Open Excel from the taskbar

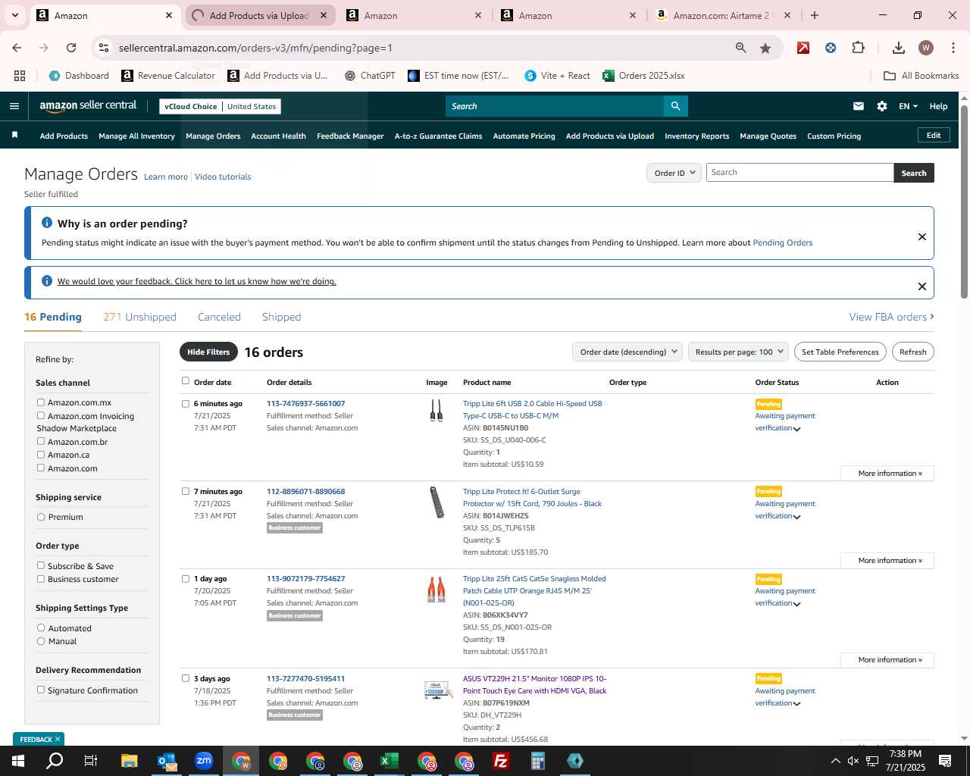[390, 761]
